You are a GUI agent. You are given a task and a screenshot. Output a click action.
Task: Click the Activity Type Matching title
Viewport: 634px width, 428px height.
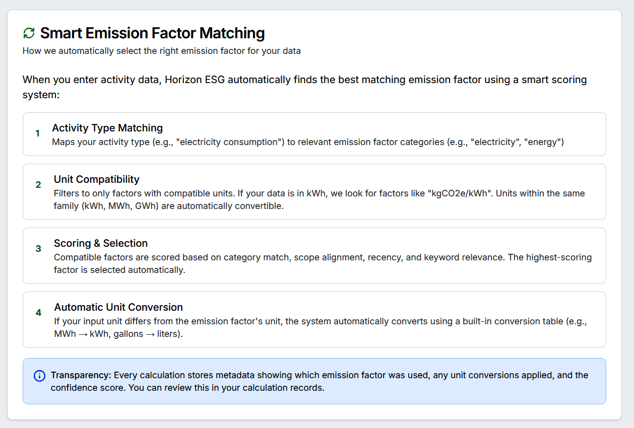pyautogui.click(x=107, y=128)
